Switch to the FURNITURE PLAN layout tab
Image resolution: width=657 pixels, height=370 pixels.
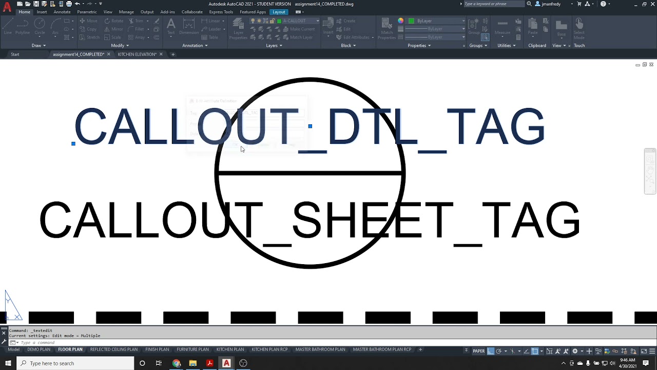[192, 349]
